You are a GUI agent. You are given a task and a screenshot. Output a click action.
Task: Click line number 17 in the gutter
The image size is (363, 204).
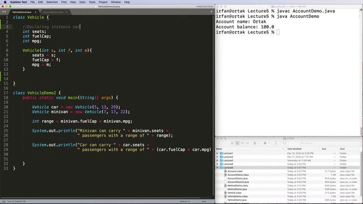pyautogui.click(x=6, y=93)
